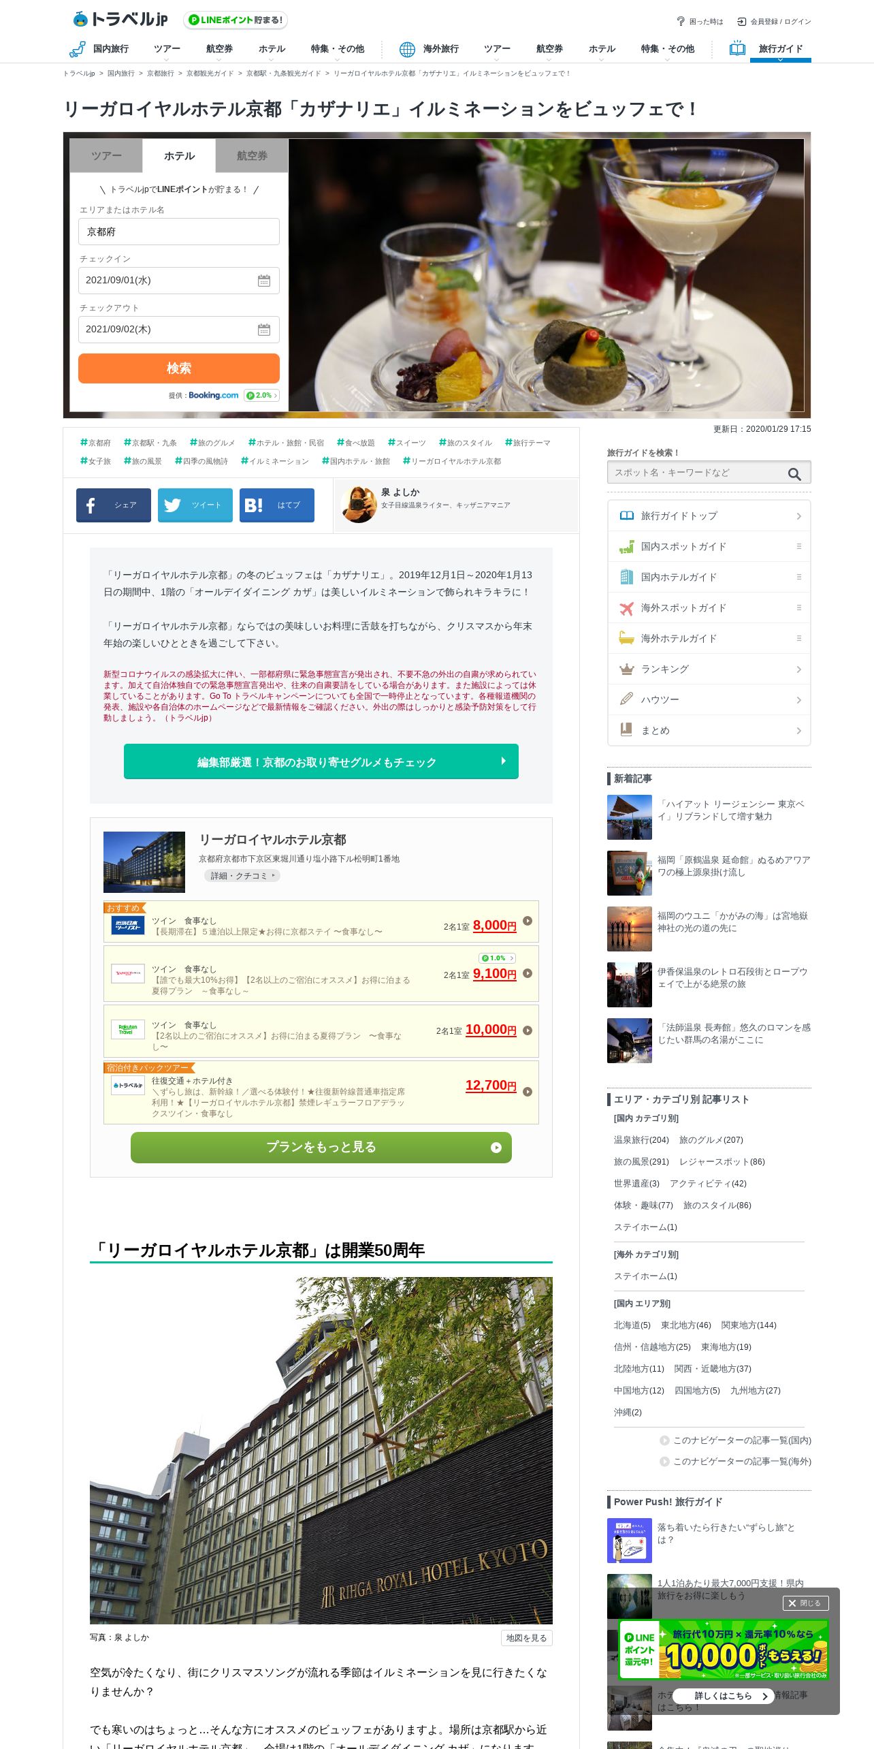874x1749 pixels.
Task: Open the ハイアット リージェンシー article thumbnail
Action: pos(630,817)
